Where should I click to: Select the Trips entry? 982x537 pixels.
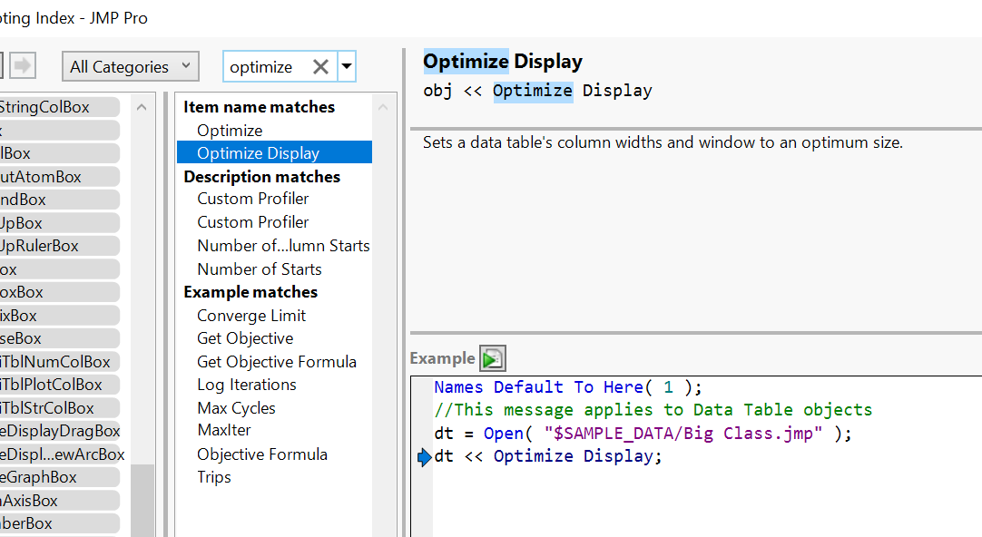pyautogui.click(x=214, y=477)
